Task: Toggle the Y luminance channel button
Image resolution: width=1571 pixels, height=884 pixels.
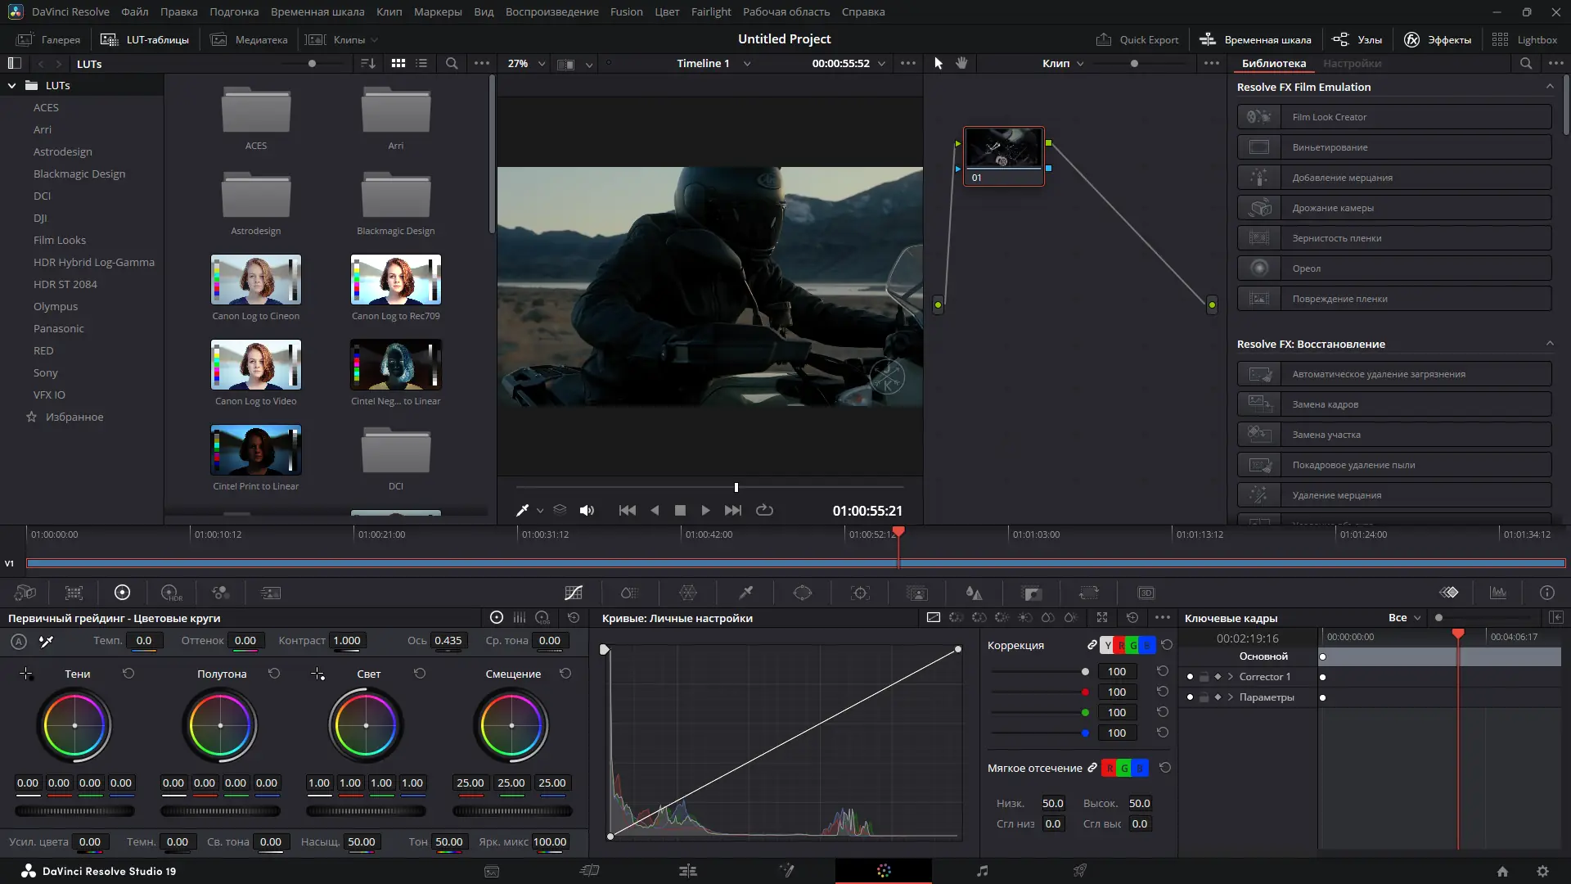Action: pos(1107,645)
